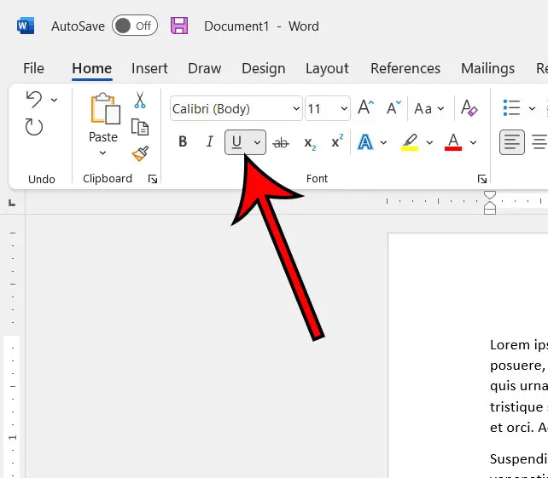Open the Font dialog launcher

[x=482, y=179]
